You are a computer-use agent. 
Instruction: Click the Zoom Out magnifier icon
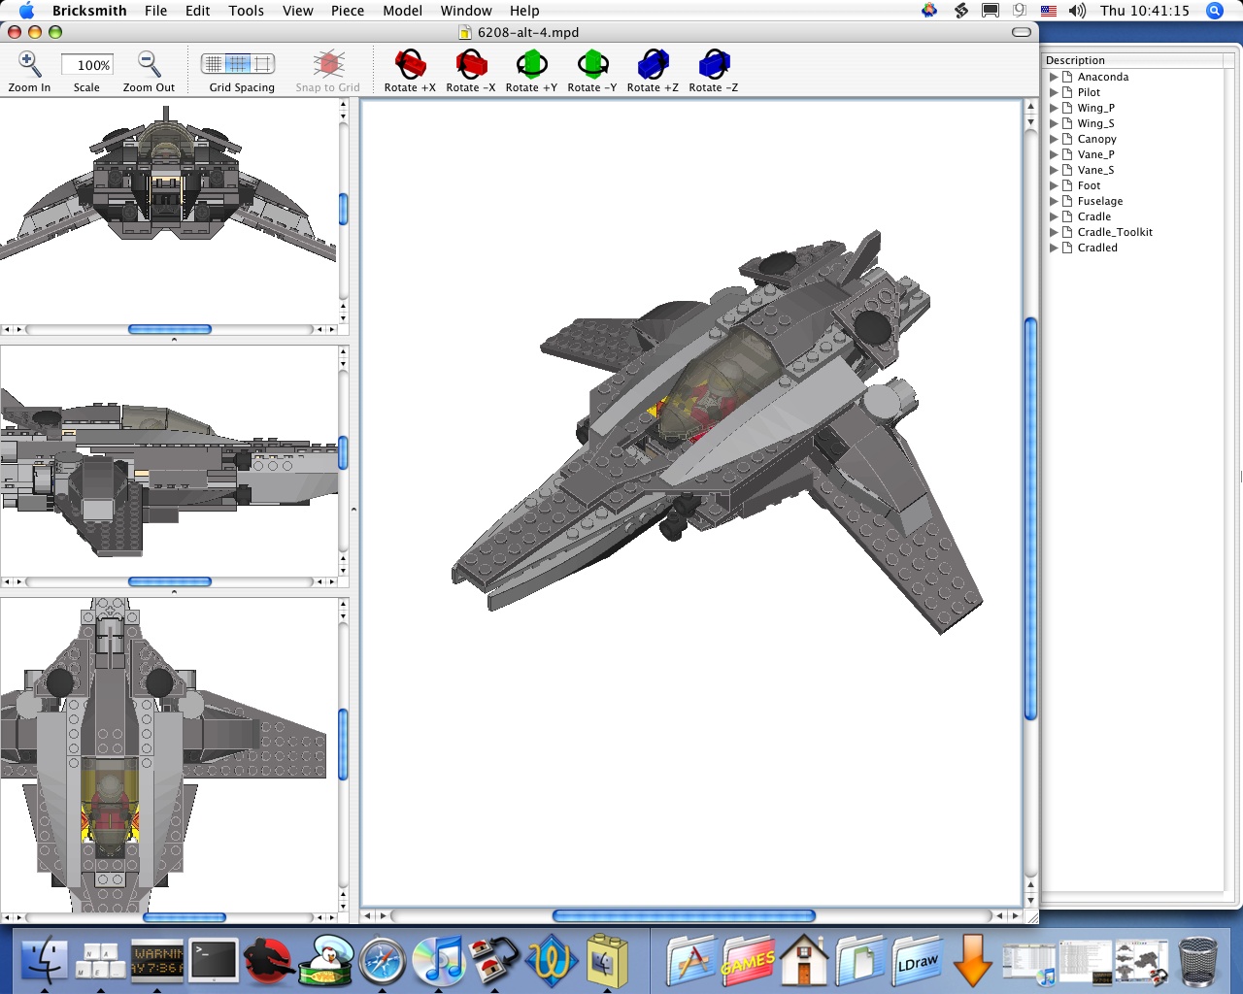pos(149,65)
